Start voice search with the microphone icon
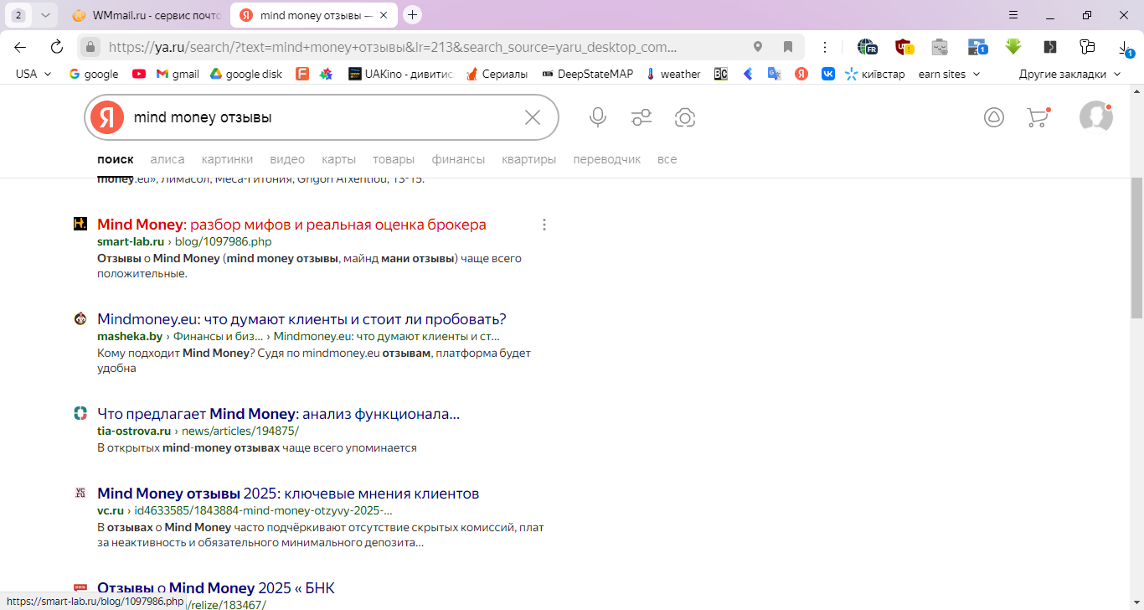The height and width of the screenshot is (610, 1144). coord(597,117)
